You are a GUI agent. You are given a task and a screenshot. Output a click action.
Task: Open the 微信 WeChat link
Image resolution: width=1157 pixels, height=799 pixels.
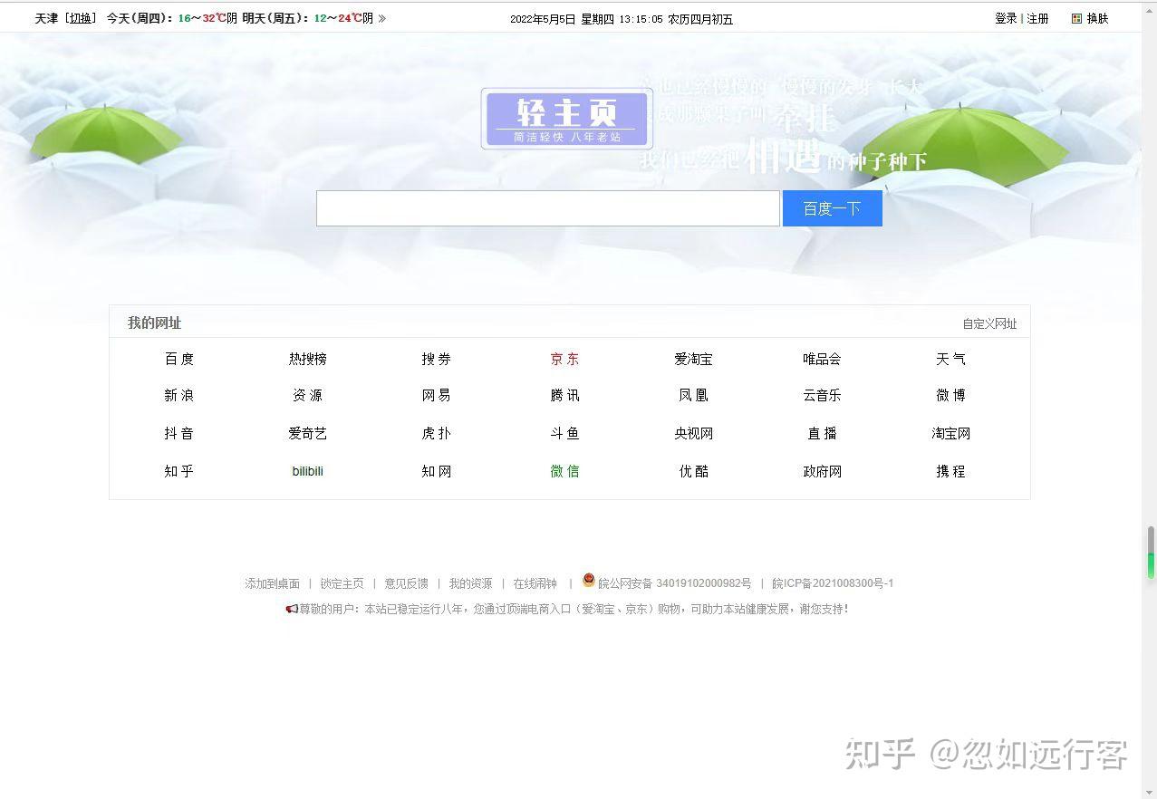pos(564,471)
